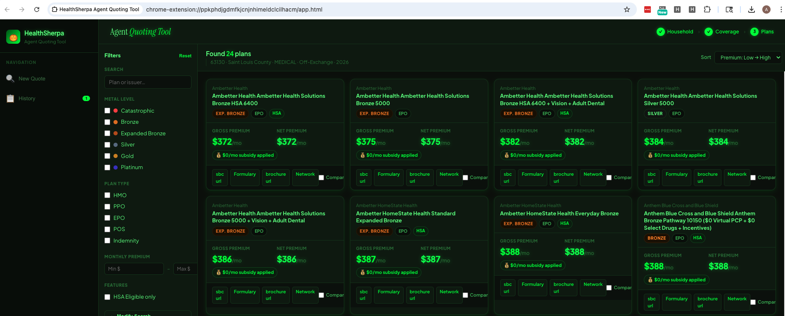
Task: Open the Chrome three-dot menu
Action: tap(781, 9)
